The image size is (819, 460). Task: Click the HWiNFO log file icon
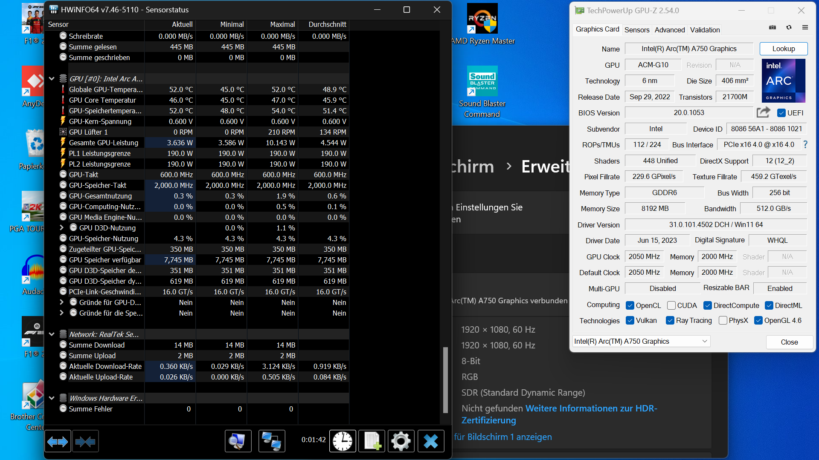click(372, 441)
